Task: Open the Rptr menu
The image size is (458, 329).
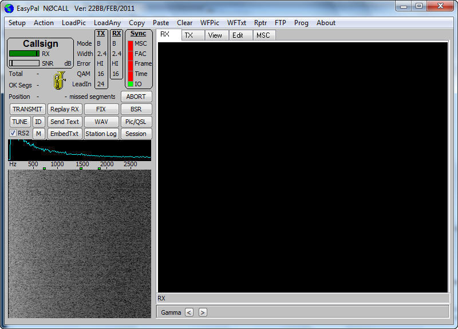Action: [260, 23]
